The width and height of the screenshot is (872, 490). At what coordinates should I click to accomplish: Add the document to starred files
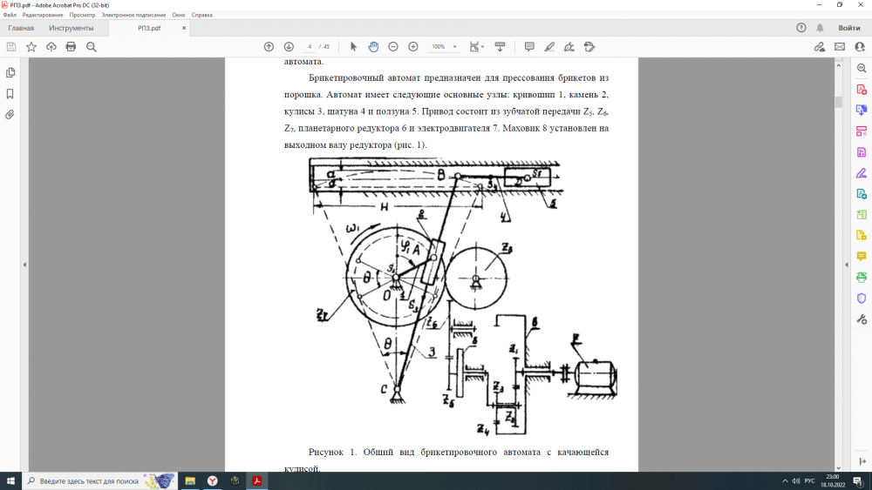(31, 46)
